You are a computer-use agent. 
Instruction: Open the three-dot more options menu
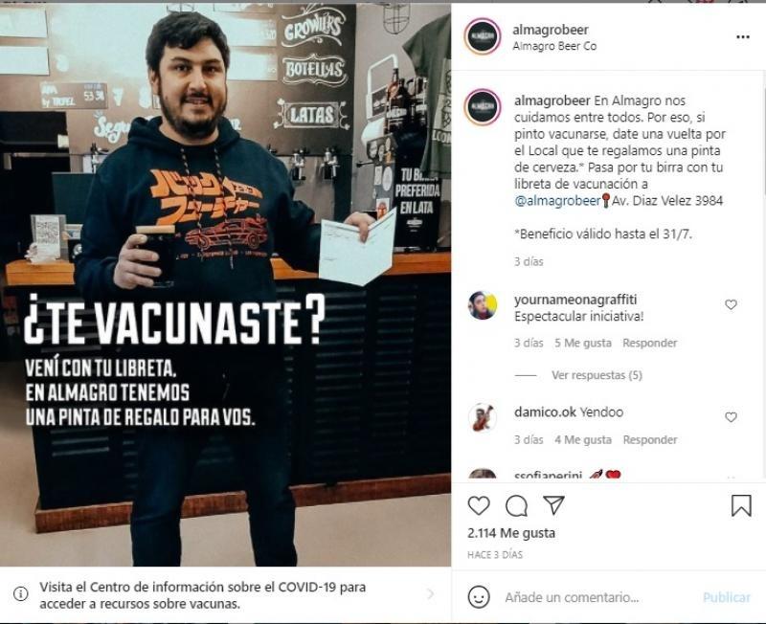pos(743,37)
